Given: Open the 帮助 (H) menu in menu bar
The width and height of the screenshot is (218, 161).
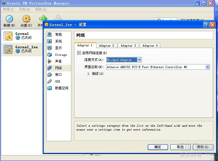Looking at the screenshot, I should pos(41,9).
